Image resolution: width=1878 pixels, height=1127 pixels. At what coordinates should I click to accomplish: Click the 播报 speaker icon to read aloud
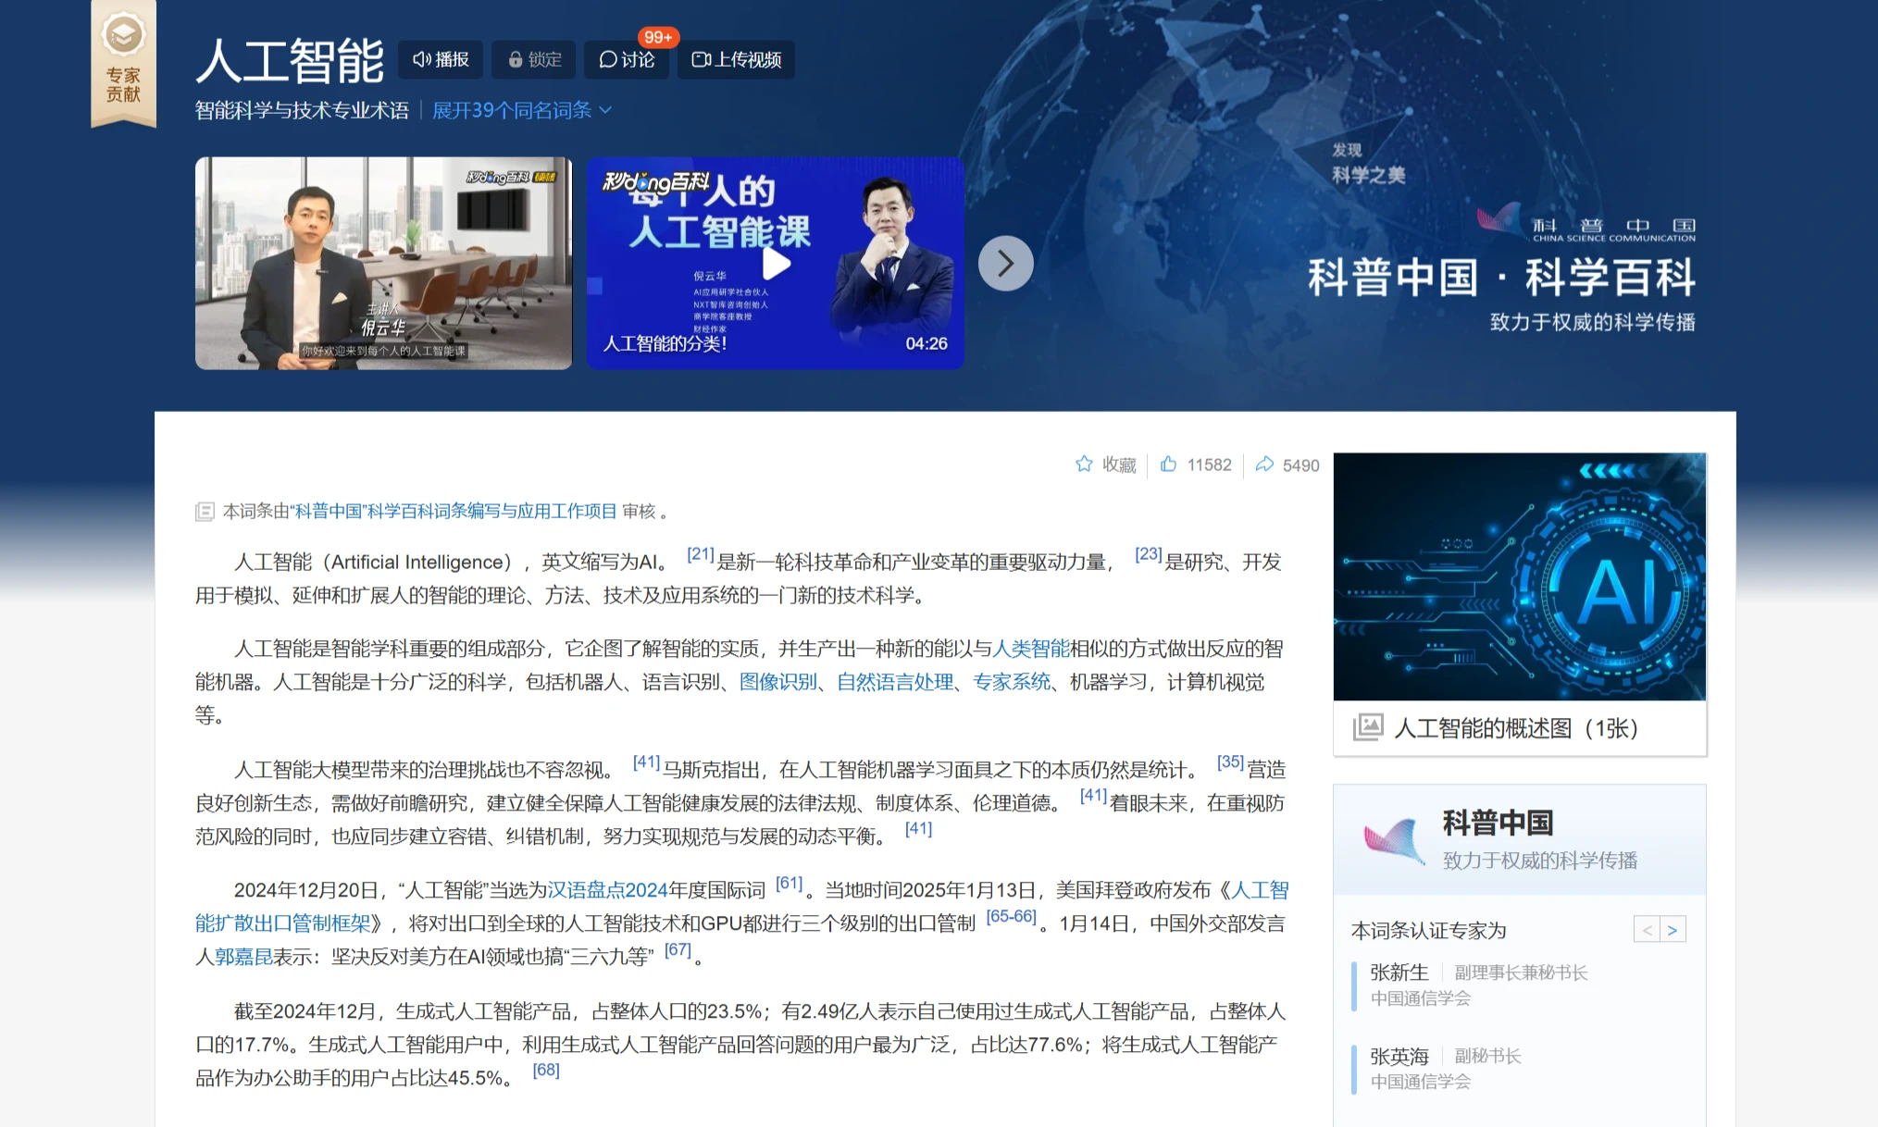[x=422, y=59]
